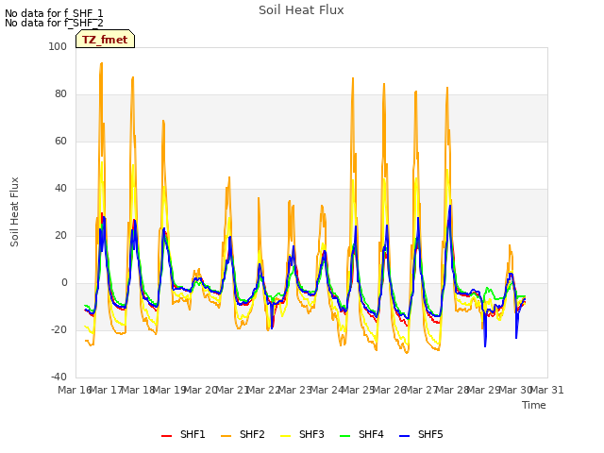
Task: Click the Soil Heat Flux chart title
Action: click(x=301, y=10)
